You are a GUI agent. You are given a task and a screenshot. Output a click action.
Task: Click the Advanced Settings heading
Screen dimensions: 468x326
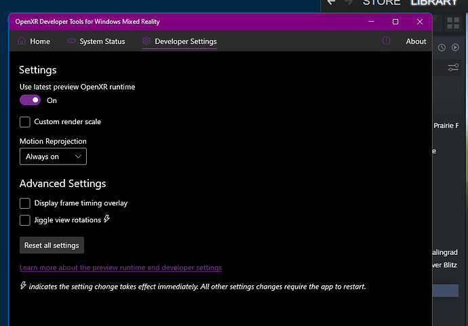point(62,183)
